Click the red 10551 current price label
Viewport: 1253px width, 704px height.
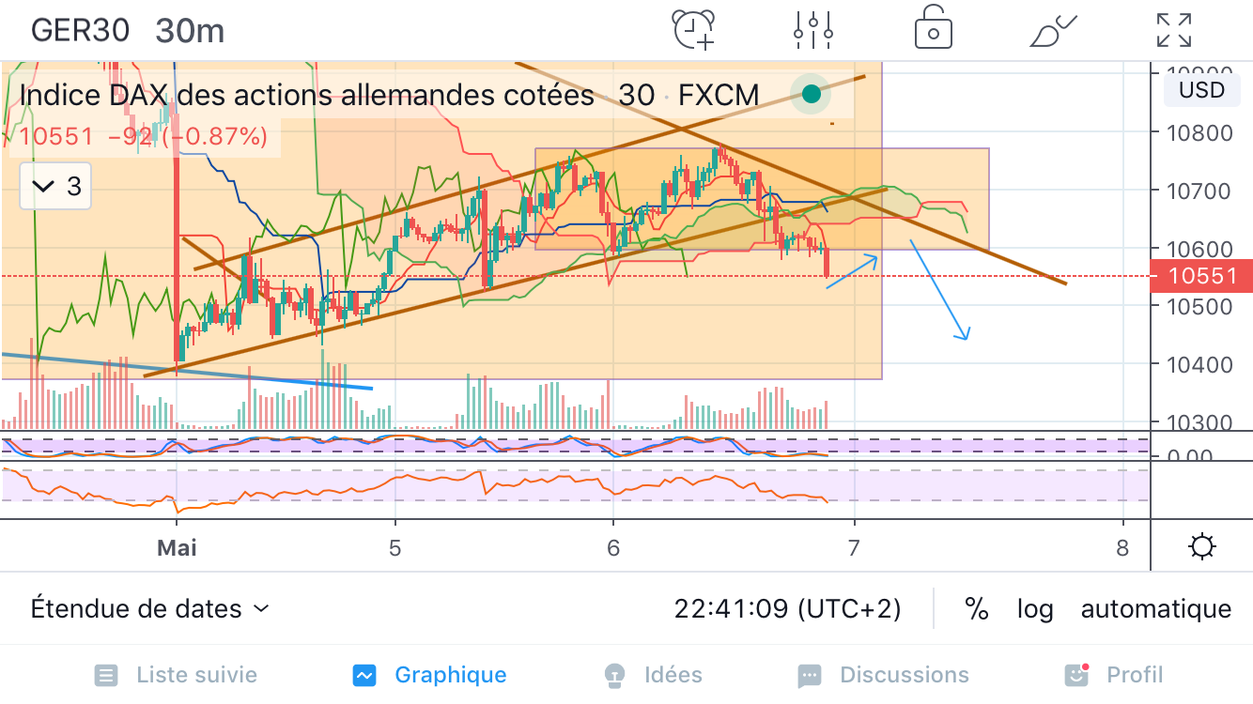1201,276
